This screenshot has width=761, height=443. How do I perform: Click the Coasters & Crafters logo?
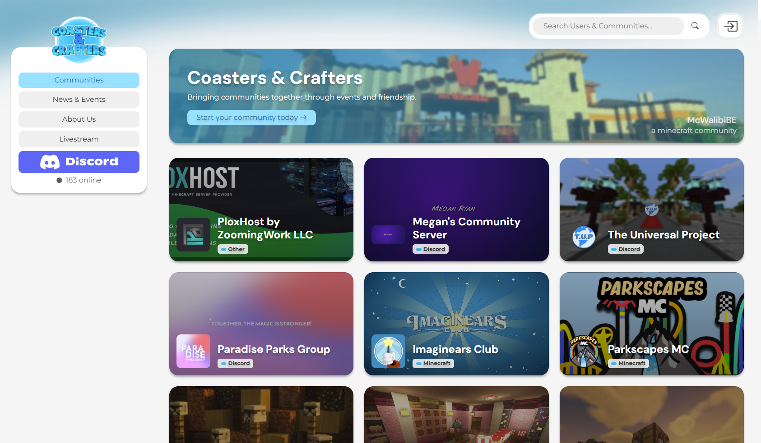click(79, 40)
